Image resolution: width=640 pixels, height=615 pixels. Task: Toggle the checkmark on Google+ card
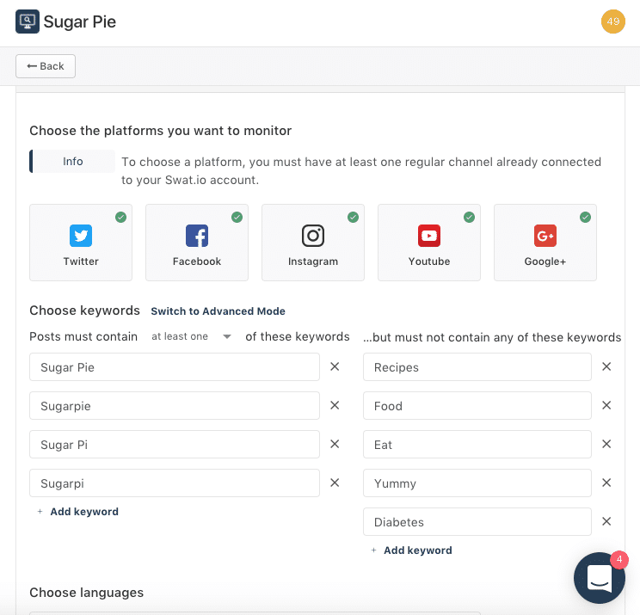tap(585, 217)
